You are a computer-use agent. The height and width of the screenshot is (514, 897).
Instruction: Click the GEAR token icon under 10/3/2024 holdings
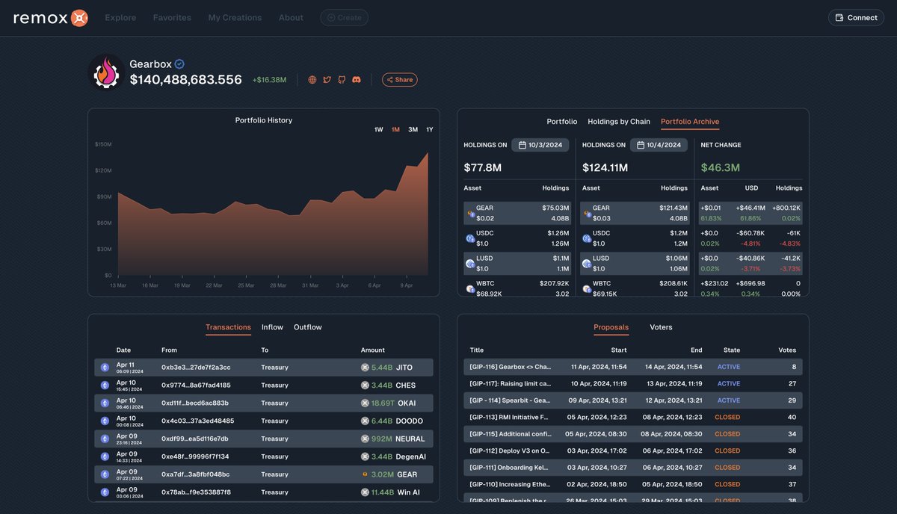471,214
